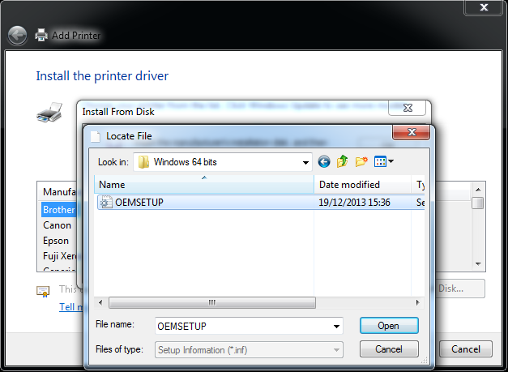Click Cancel in the Add Printer wizard

465,349
